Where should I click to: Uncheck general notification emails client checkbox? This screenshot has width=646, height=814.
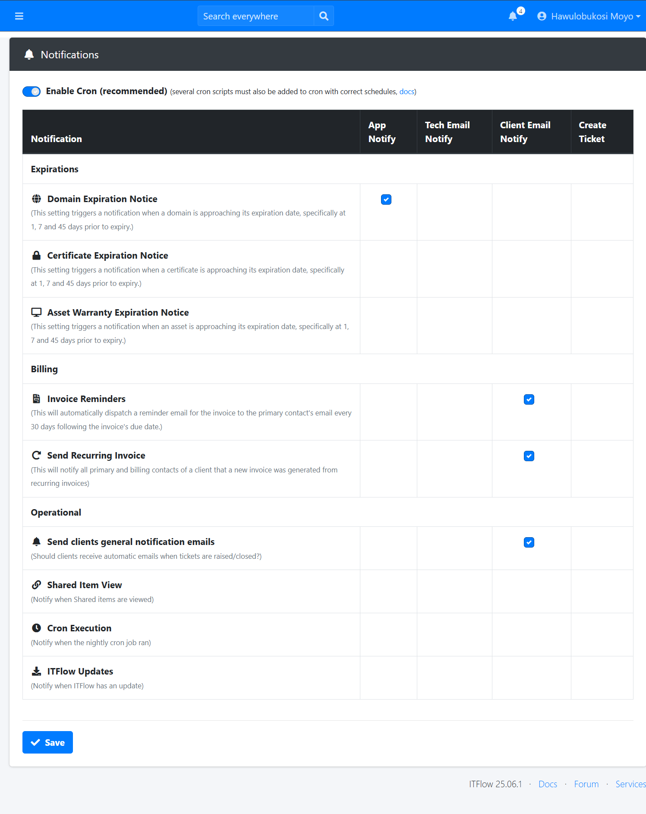529,542
